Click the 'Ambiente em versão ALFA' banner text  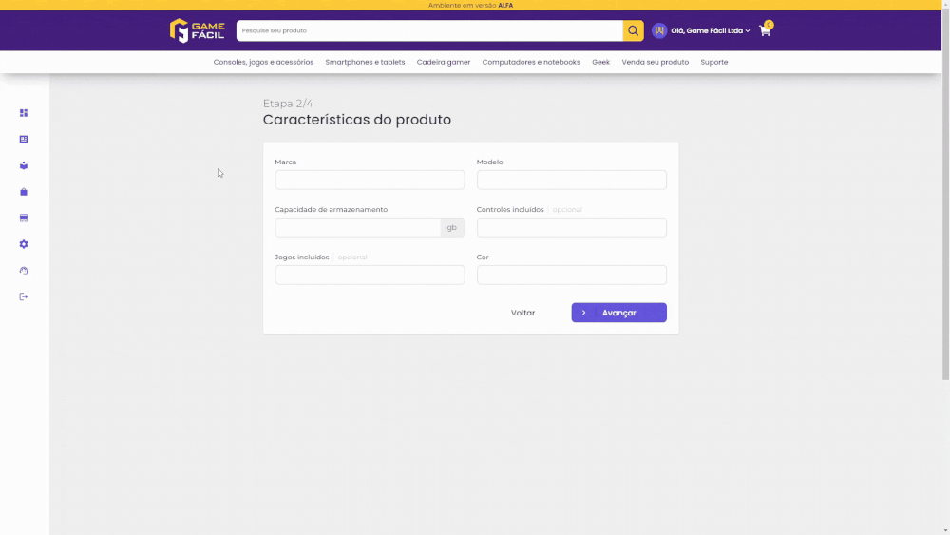pyautogui.click(x=471, y=6)
